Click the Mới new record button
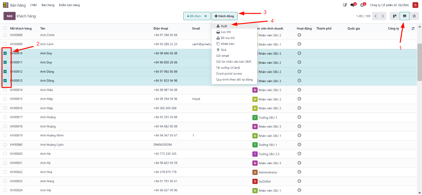The image size is (422, 195). [9, 16]
